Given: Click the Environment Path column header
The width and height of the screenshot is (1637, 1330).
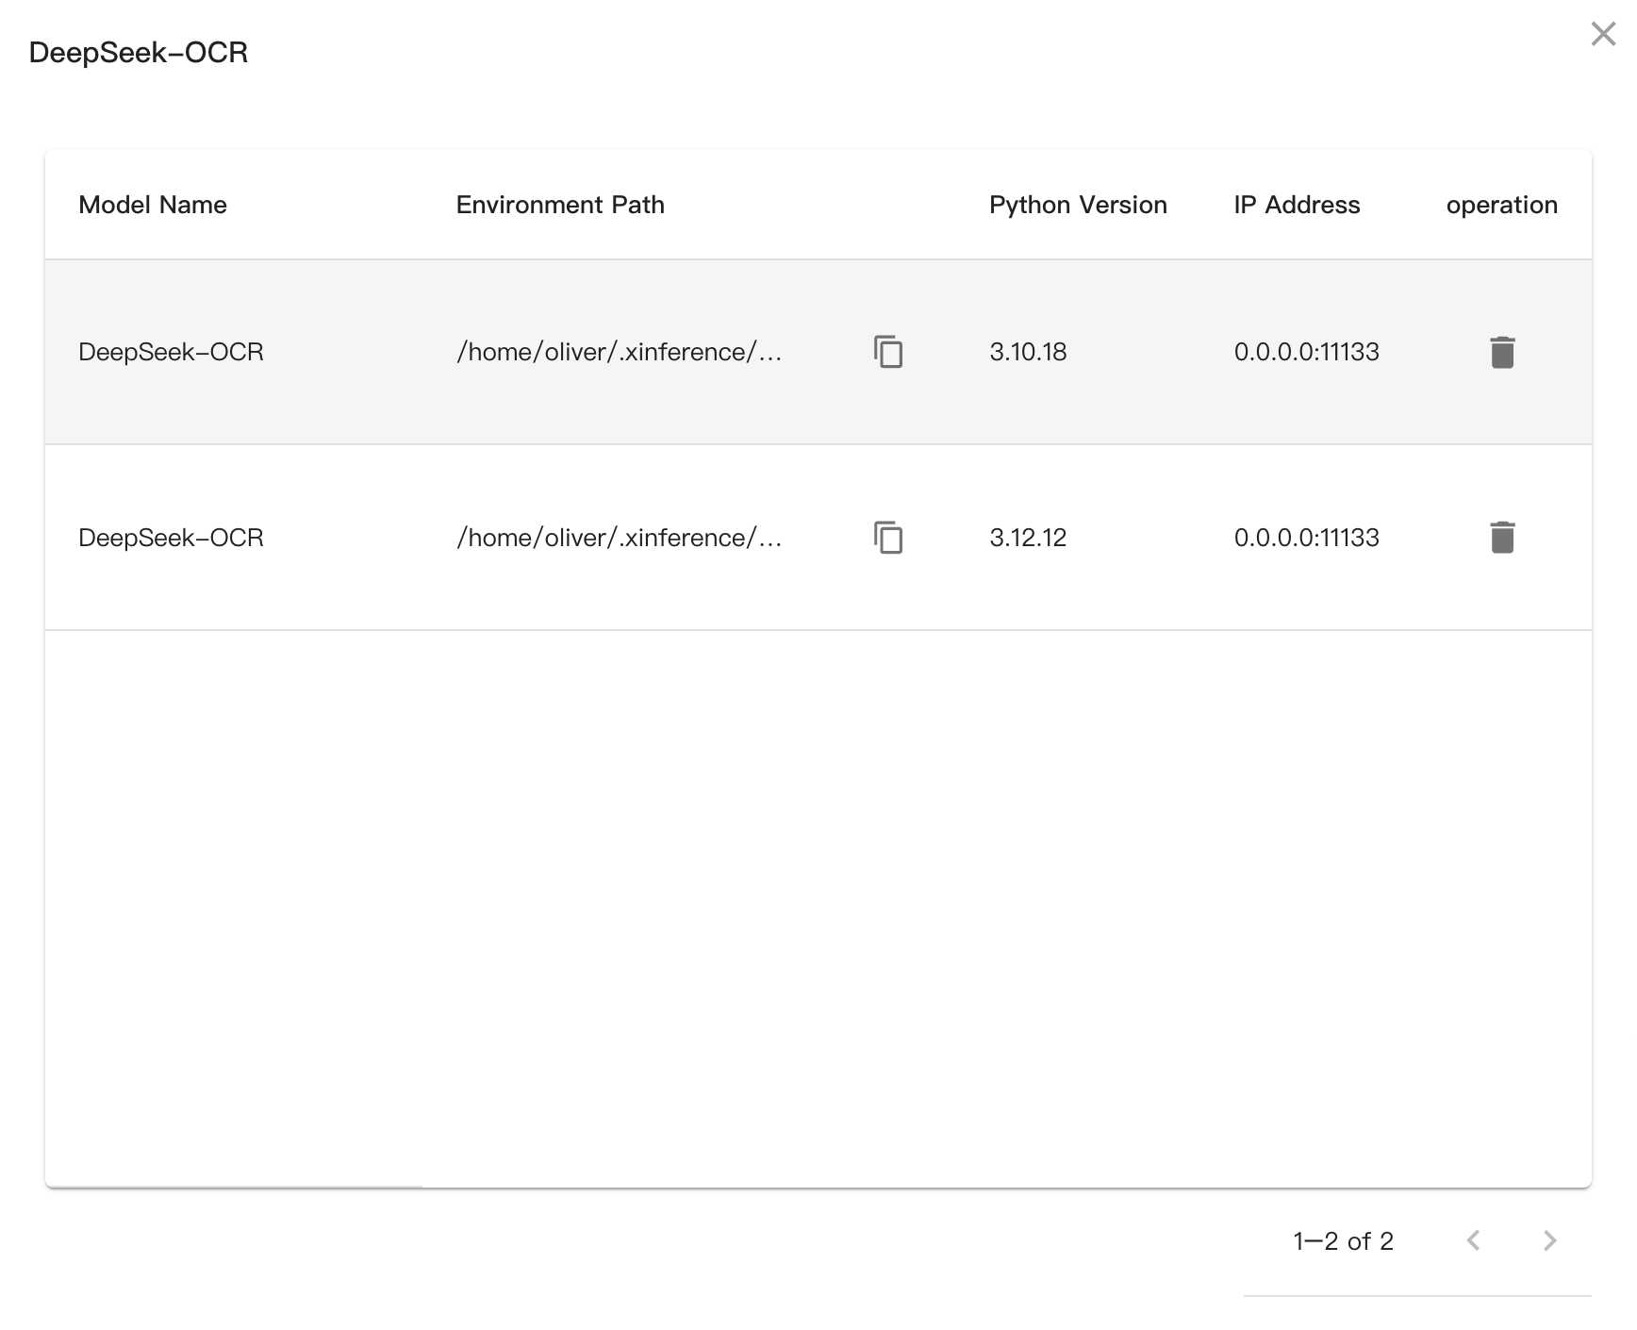Looking at the screenshot, I should [x=560, y=205].
